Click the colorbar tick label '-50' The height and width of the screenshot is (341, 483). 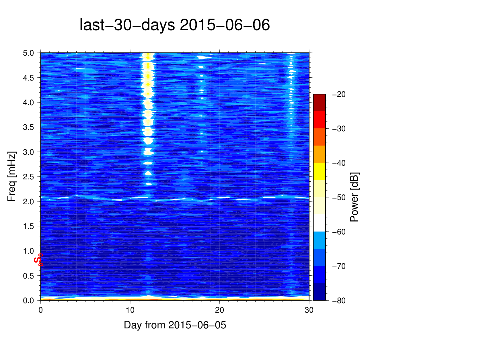click(x=339, y=197)
